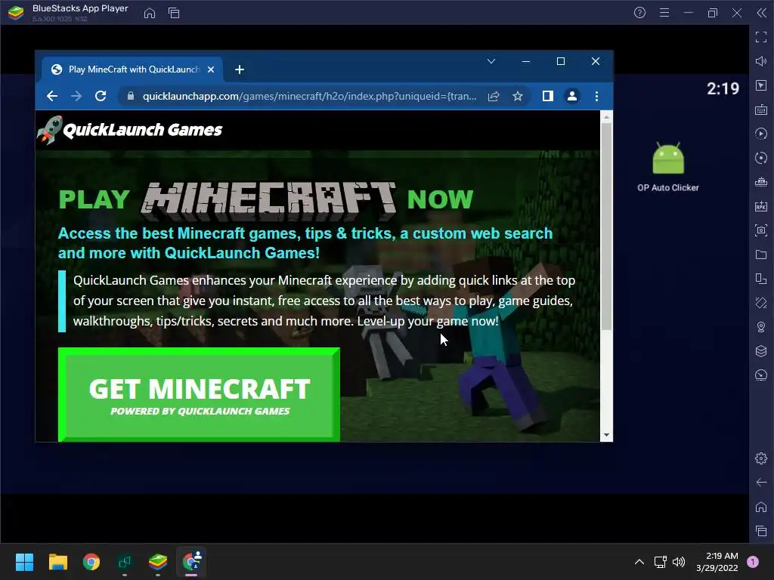774x580 pixels.
Task: Open multi-instance manager layers icon in sidebar
Action: (x=761, y=351)
